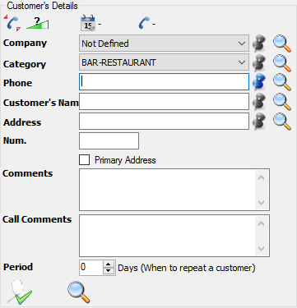Click the magnifier icon beside Address field
Screen dimensions: 297x308
[x=282, y=122]
